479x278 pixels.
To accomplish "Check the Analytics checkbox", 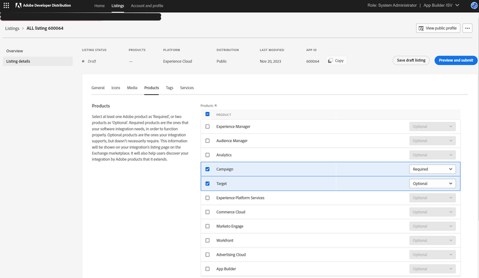I will coord(208,155).
